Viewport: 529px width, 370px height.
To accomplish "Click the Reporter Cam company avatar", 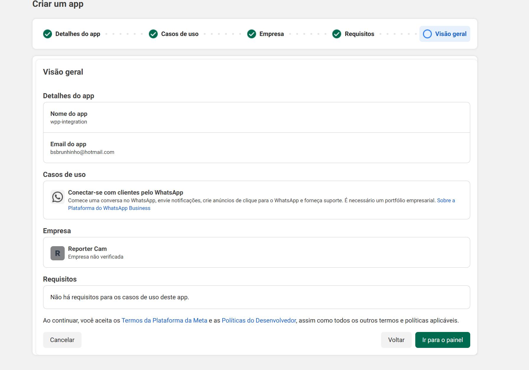I will (57, 253).
